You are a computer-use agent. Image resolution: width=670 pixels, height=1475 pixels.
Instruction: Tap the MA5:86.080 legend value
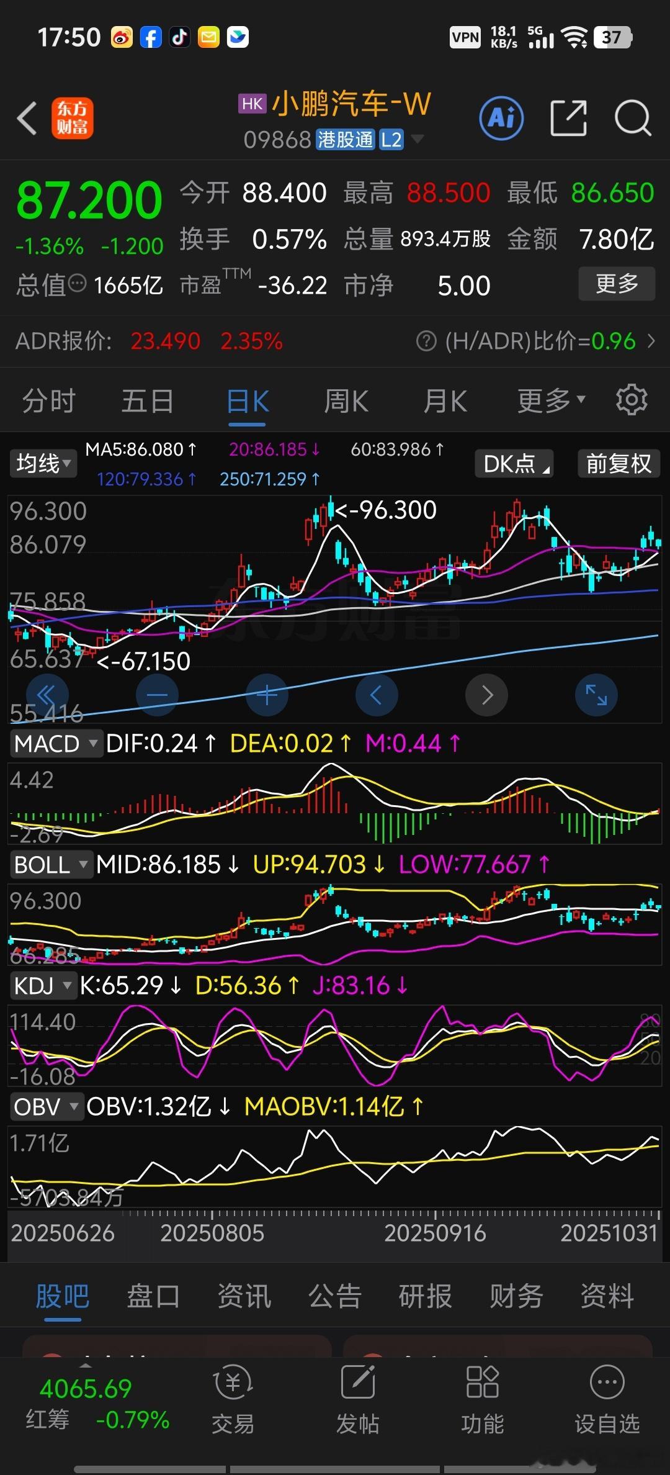pyautogui.click(x=141, y=449)
